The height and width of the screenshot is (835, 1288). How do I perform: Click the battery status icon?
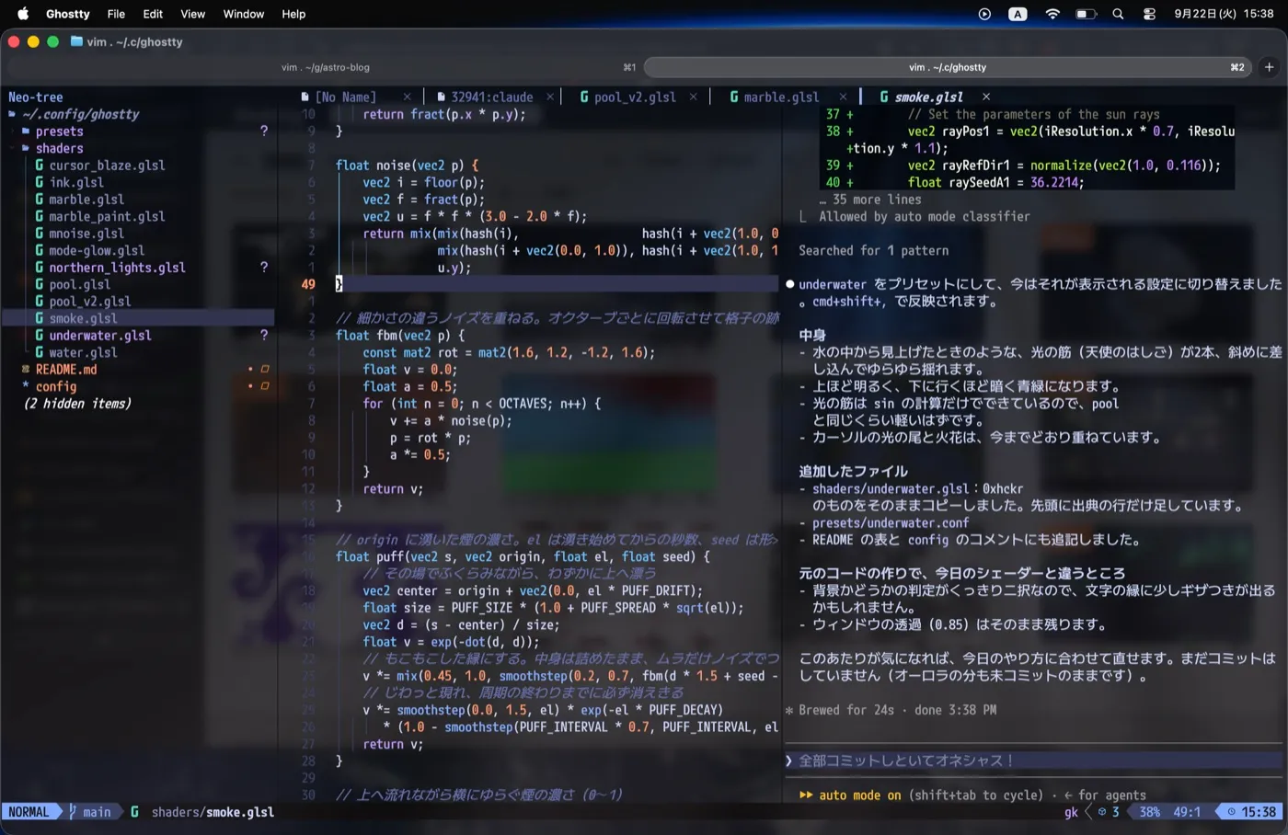point(1087,14)
